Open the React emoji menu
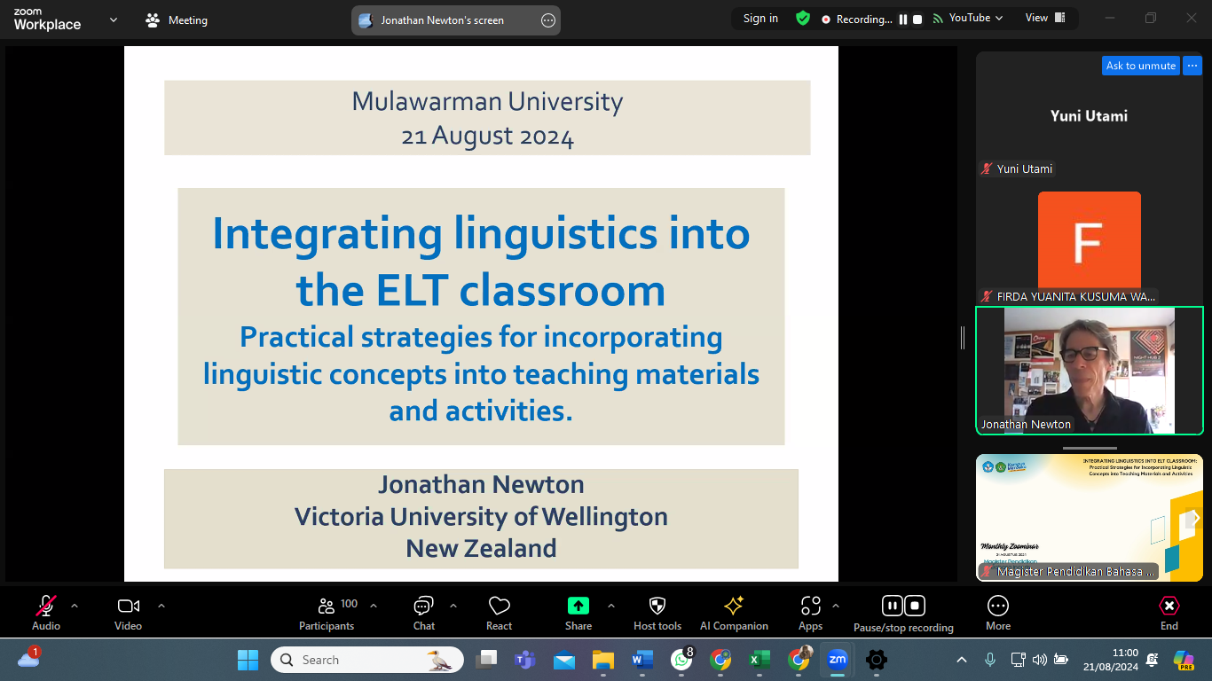 (x=499, y=612)
